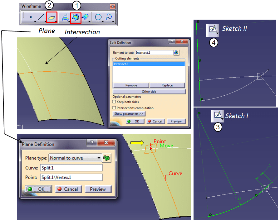Viewport: 280px width, 220px height.
Task: Click the Curve field in Plane Definition
Action: tap(71, 168)
